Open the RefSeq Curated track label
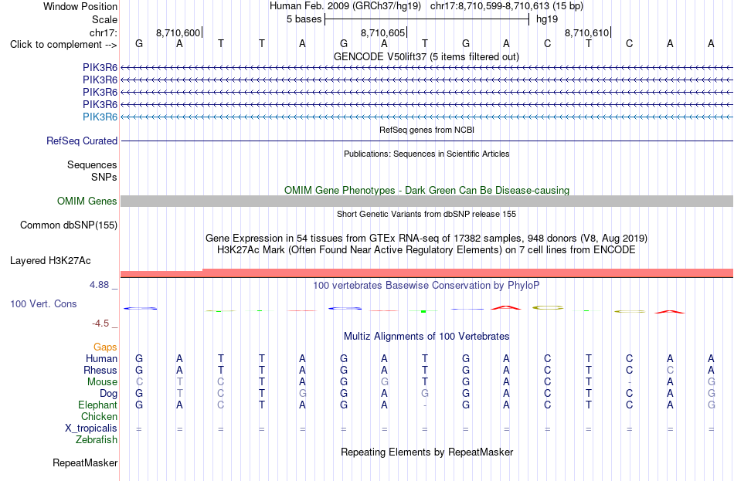This screenshot has height=481, width=734. pyautogui.click(x=82, y=141)
